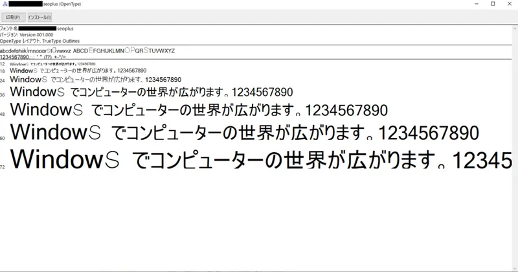Click the digits and symbols sample line
518x272 pixels.
(x=33, y=57)
